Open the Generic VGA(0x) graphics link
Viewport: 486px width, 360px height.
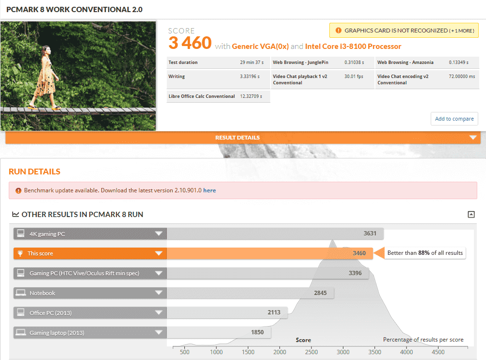(260, 47)
